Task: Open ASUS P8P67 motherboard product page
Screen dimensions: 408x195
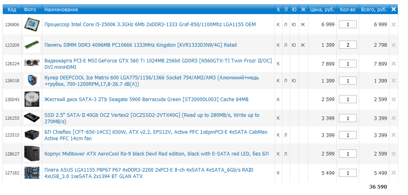Action: point(149,173)
